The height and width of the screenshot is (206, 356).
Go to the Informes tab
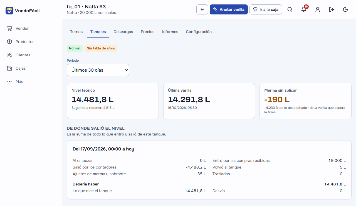[170, 32]
